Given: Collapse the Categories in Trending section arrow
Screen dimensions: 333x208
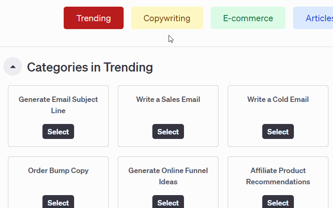Looking at the screenshot, I should click(12, 67).
